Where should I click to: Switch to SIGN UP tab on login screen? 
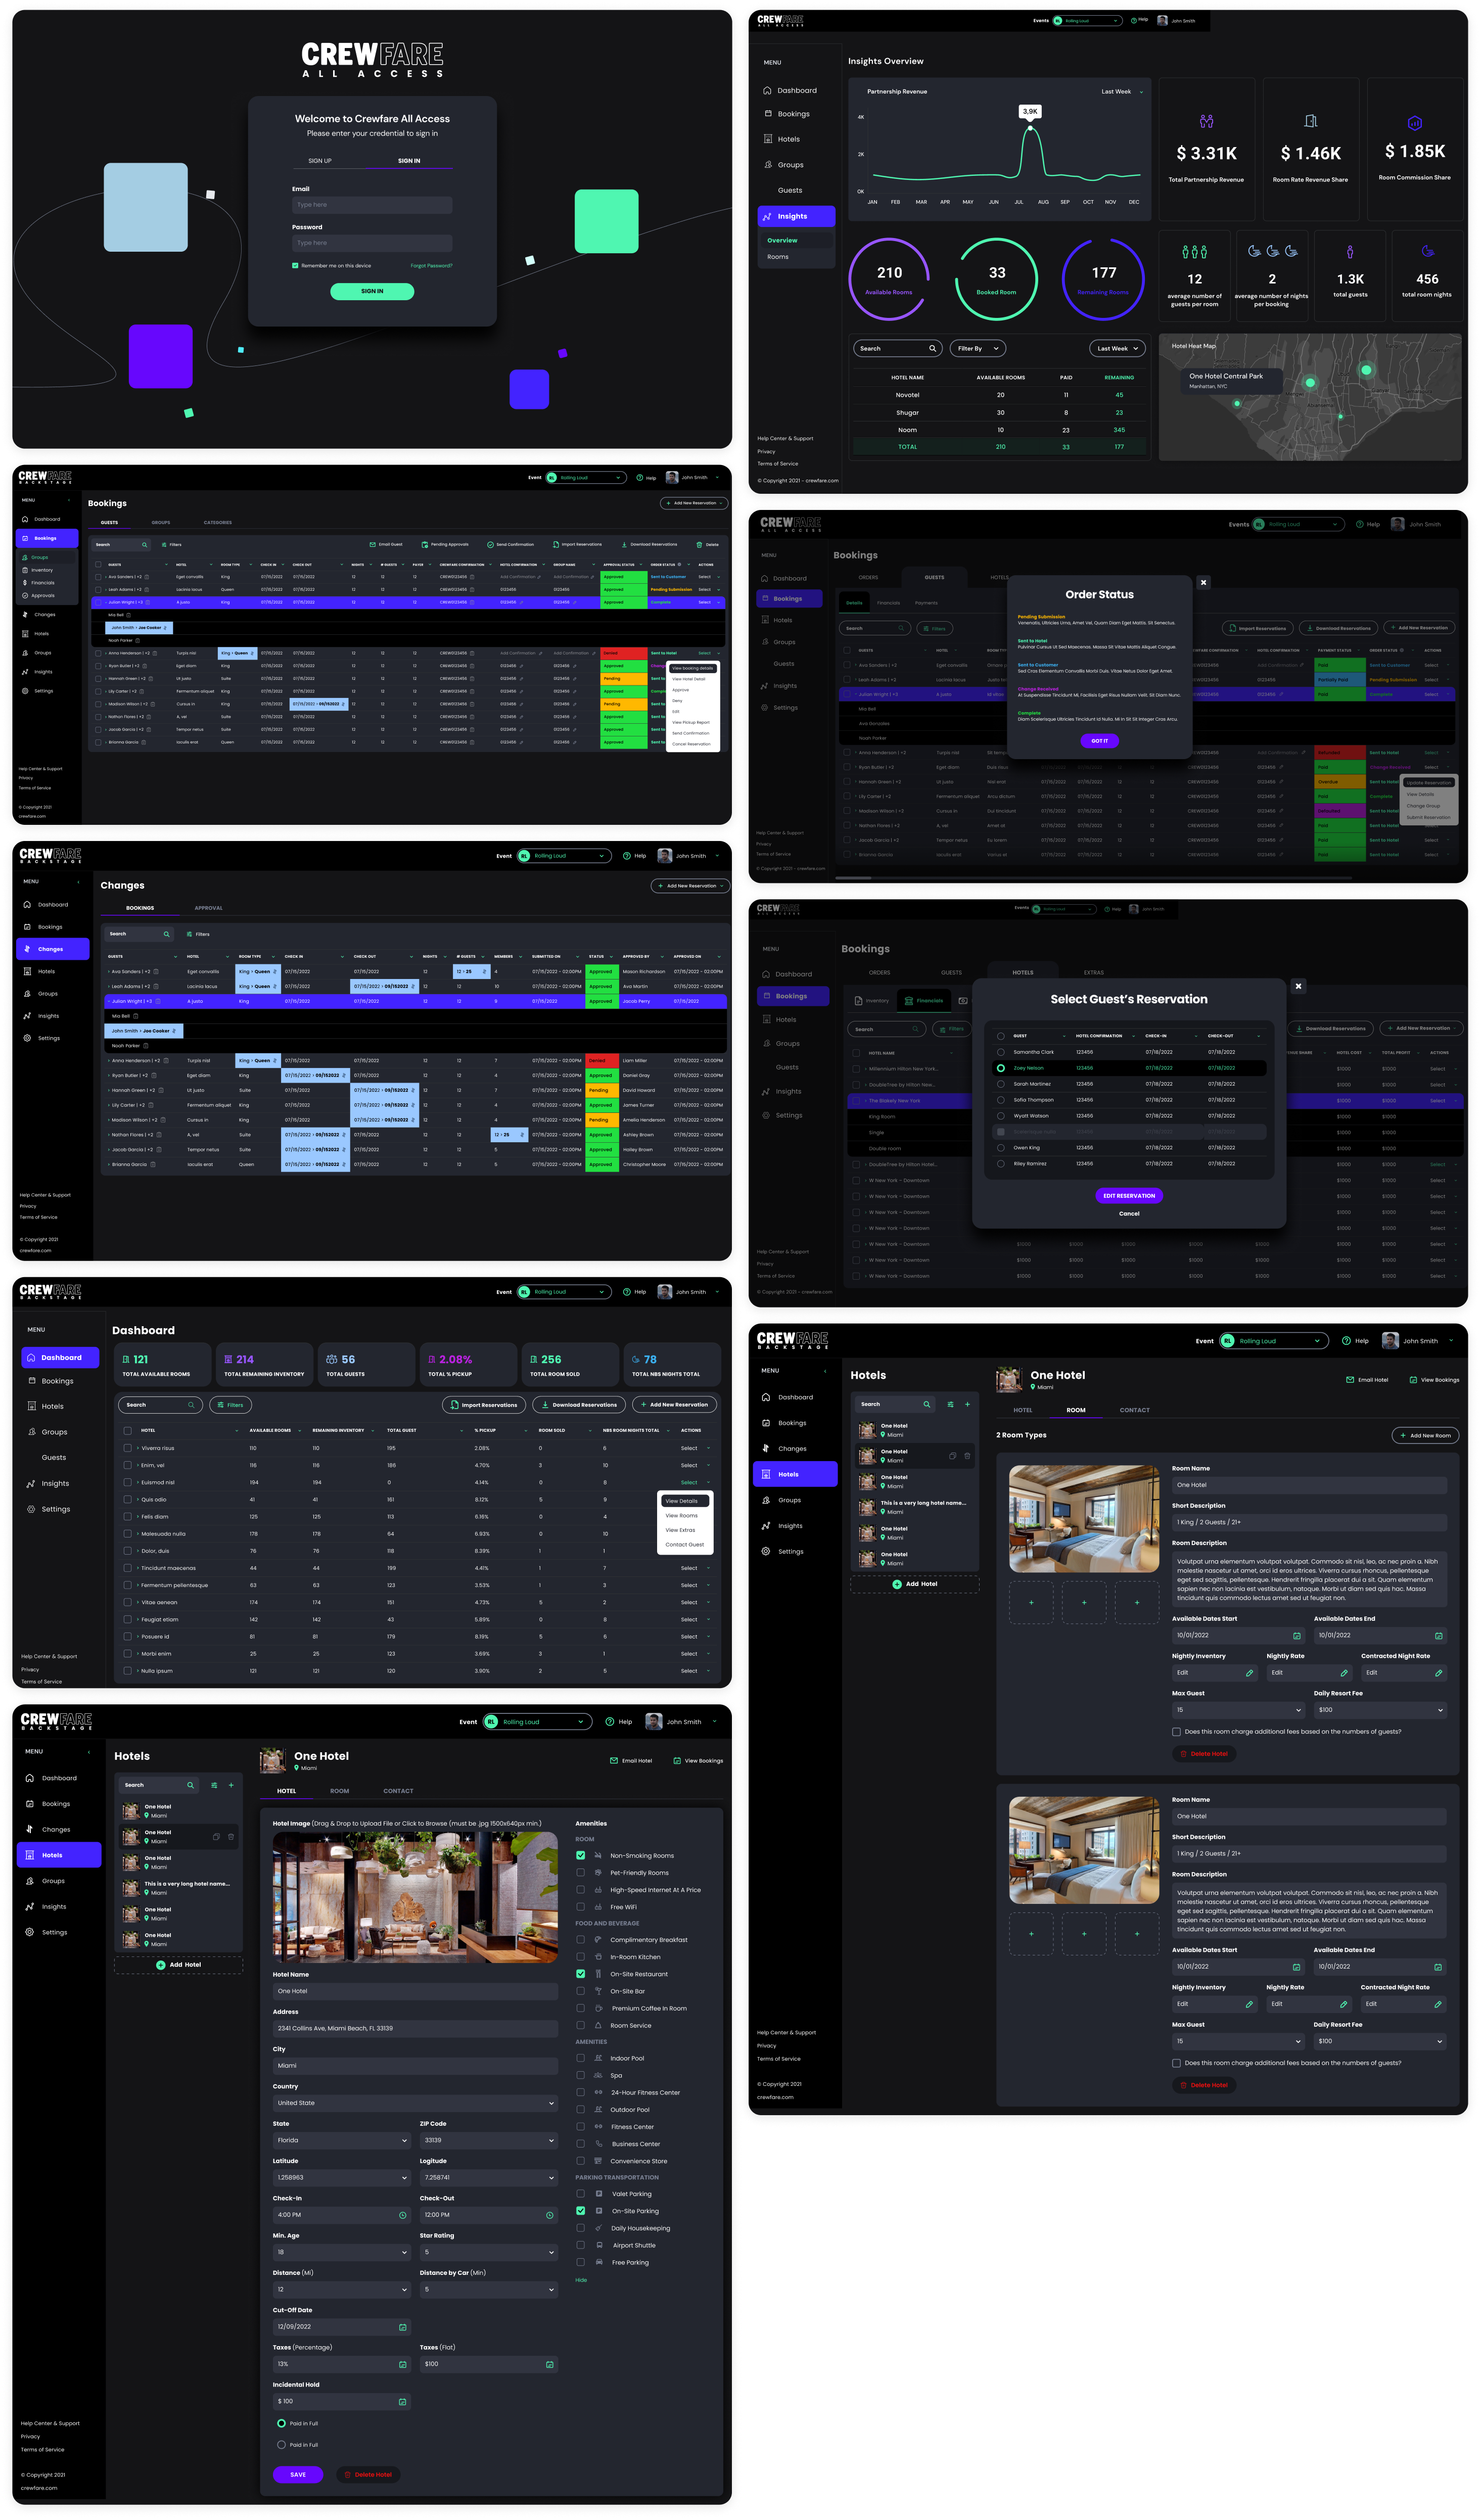click(x=320, y=160)
